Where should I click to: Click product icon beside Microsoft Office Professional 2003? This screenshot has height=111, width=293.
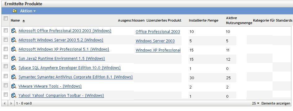coord(14,31)
